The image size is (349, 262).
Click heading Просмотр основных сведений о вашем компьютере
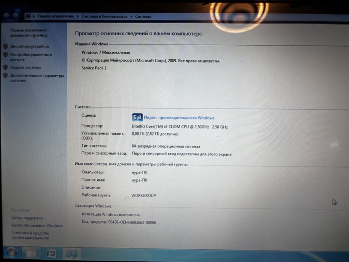click(138, 34)
